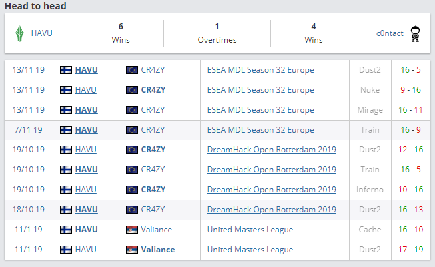
Task: Click the Finland flag on the 7/11 19 Train row
Action: (x=65, y=130)
